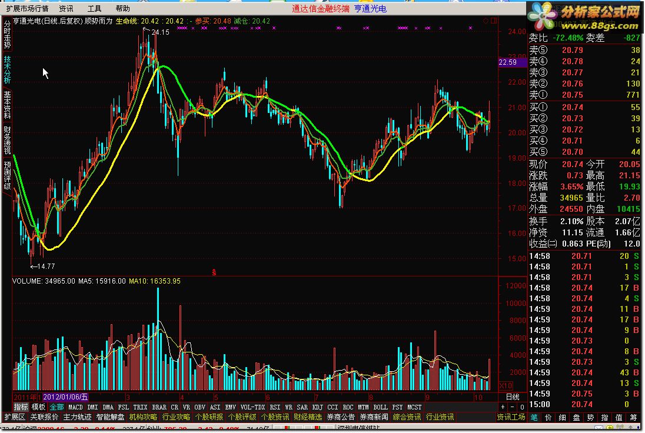The width and height of the screenshot is (645, 433).
Task: Open the 财务透视 side tab
Action: (7, 140)
